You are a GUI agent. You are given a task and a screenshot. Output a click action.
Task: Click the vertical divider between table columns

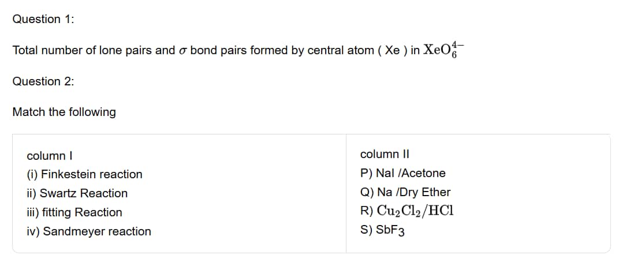click(346, 193)
